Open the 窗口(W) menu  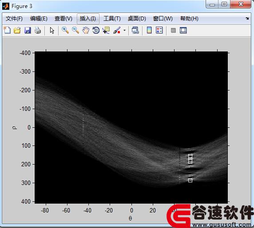[163, 19]
